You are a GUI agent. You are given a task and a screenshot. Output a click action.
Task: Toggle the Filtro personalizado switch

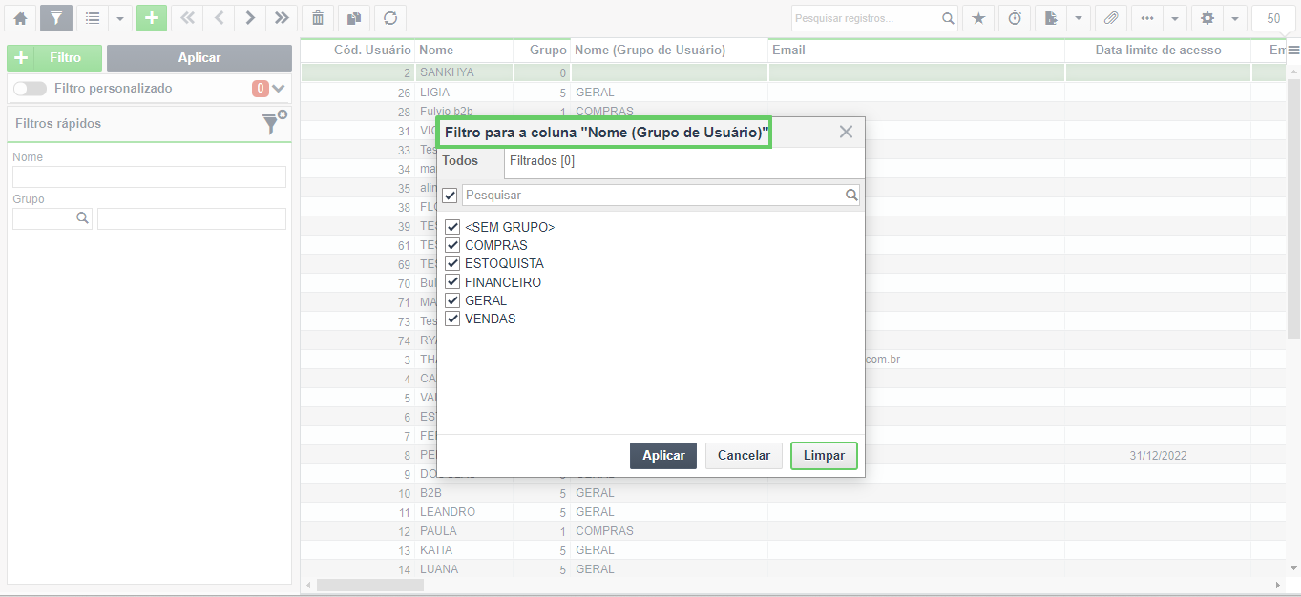[30, 88]
